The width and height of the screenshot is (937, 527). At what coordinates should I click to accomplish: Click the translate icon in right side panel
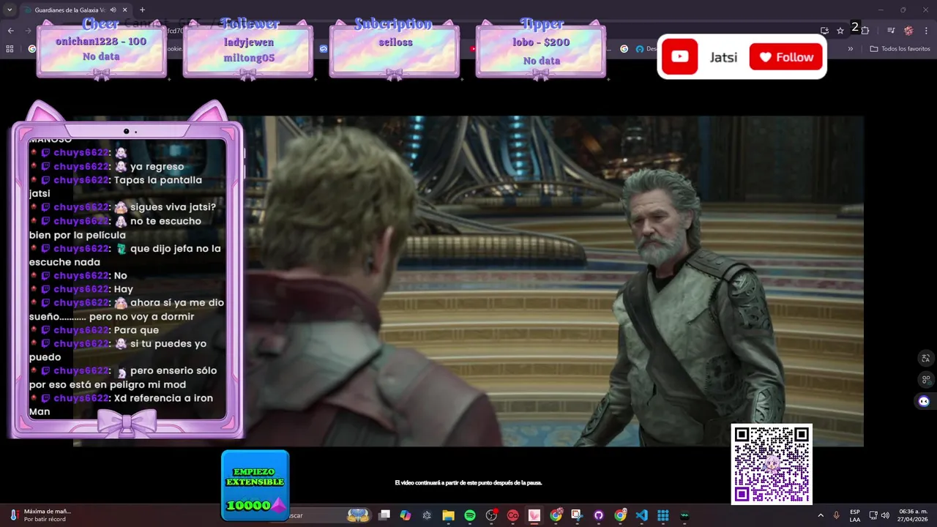[x=925, y=358]
